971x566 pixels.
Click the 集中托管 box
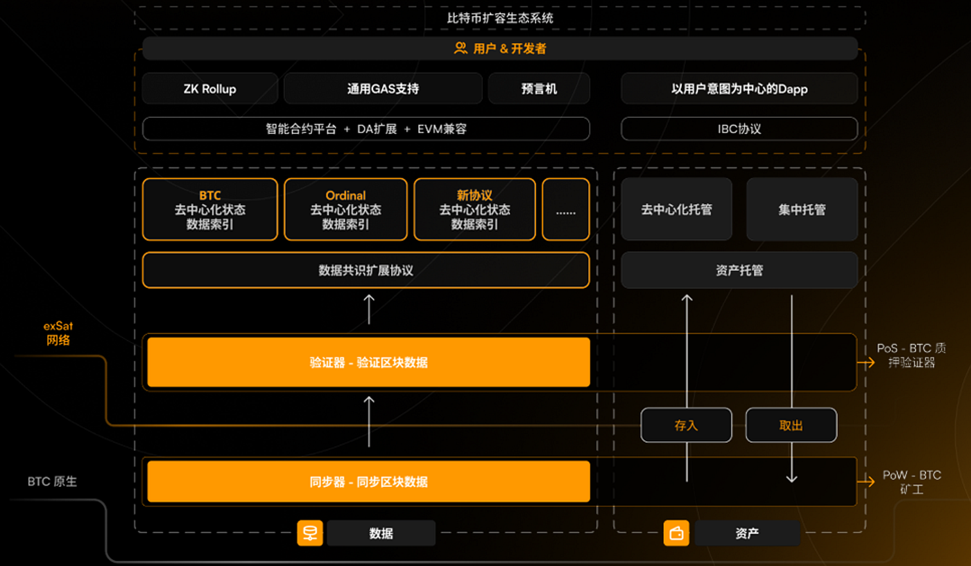[x=802, y=209]
